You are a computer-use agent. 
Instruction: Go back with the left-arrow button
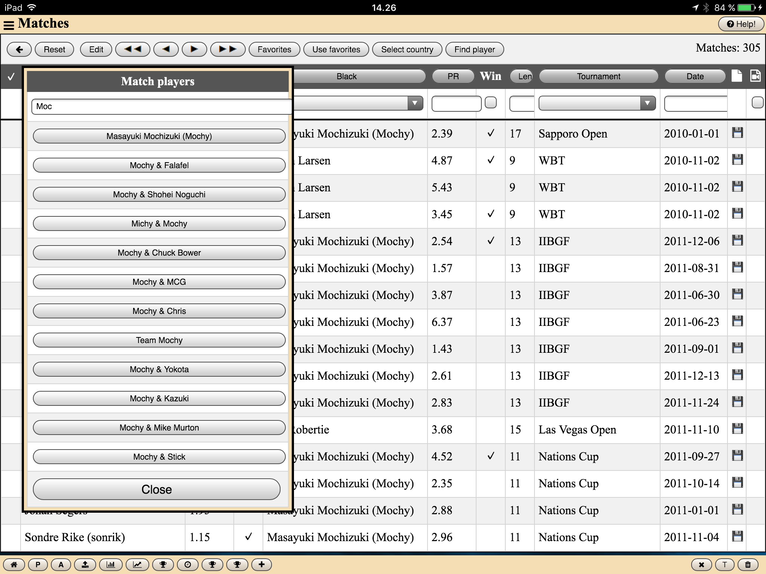click(19, 49)
